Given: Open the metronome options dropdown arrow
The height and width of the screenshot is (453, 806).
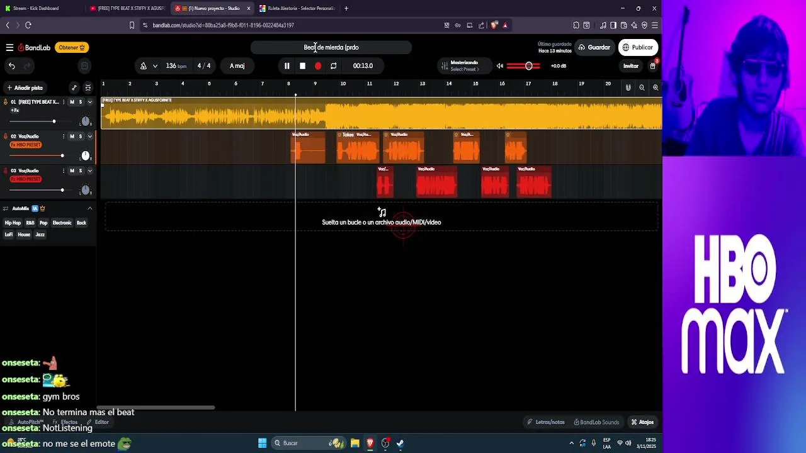Looking at the screenshot, I should click(x=155, y=65).
